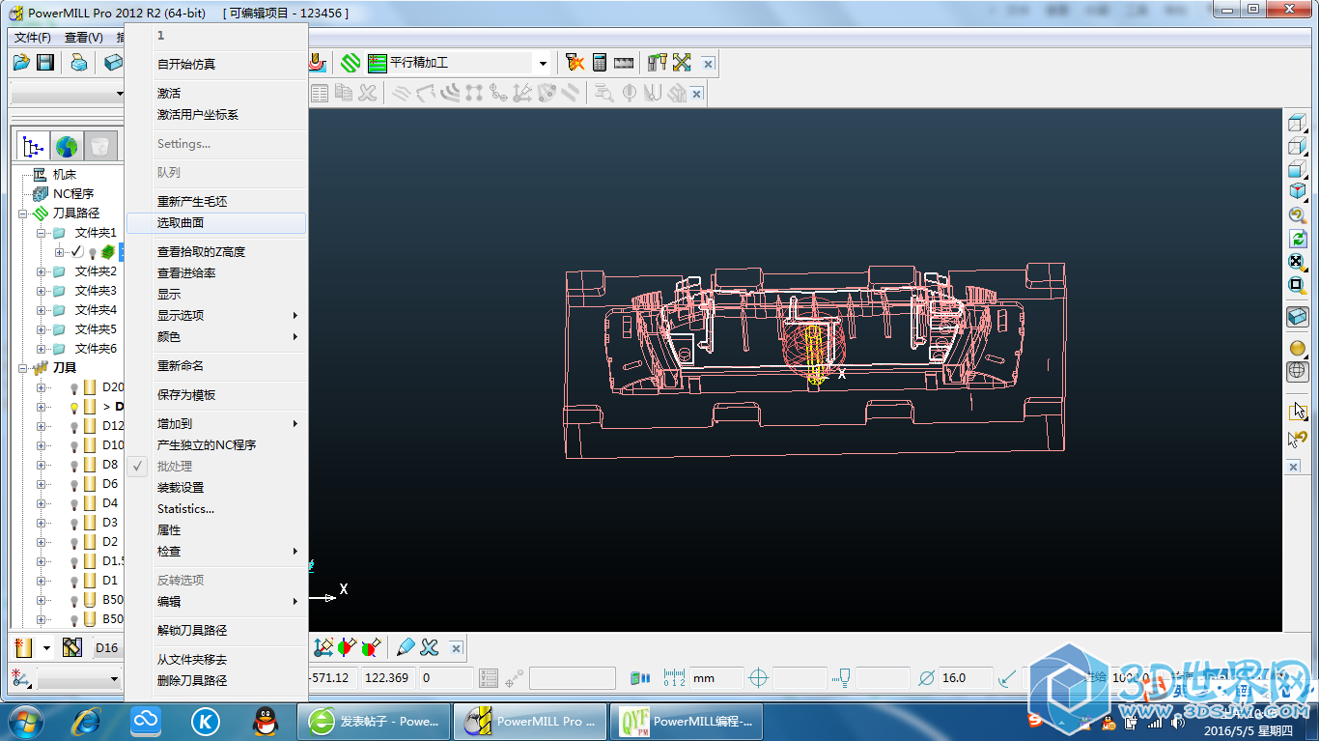Click the refresh view green arrows icon
The height and width of the screenshot is (741, 1319).
1297,238
